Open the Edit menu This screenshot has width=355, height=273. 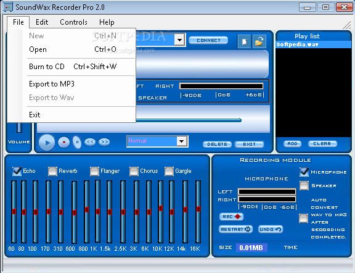[42, 22]
